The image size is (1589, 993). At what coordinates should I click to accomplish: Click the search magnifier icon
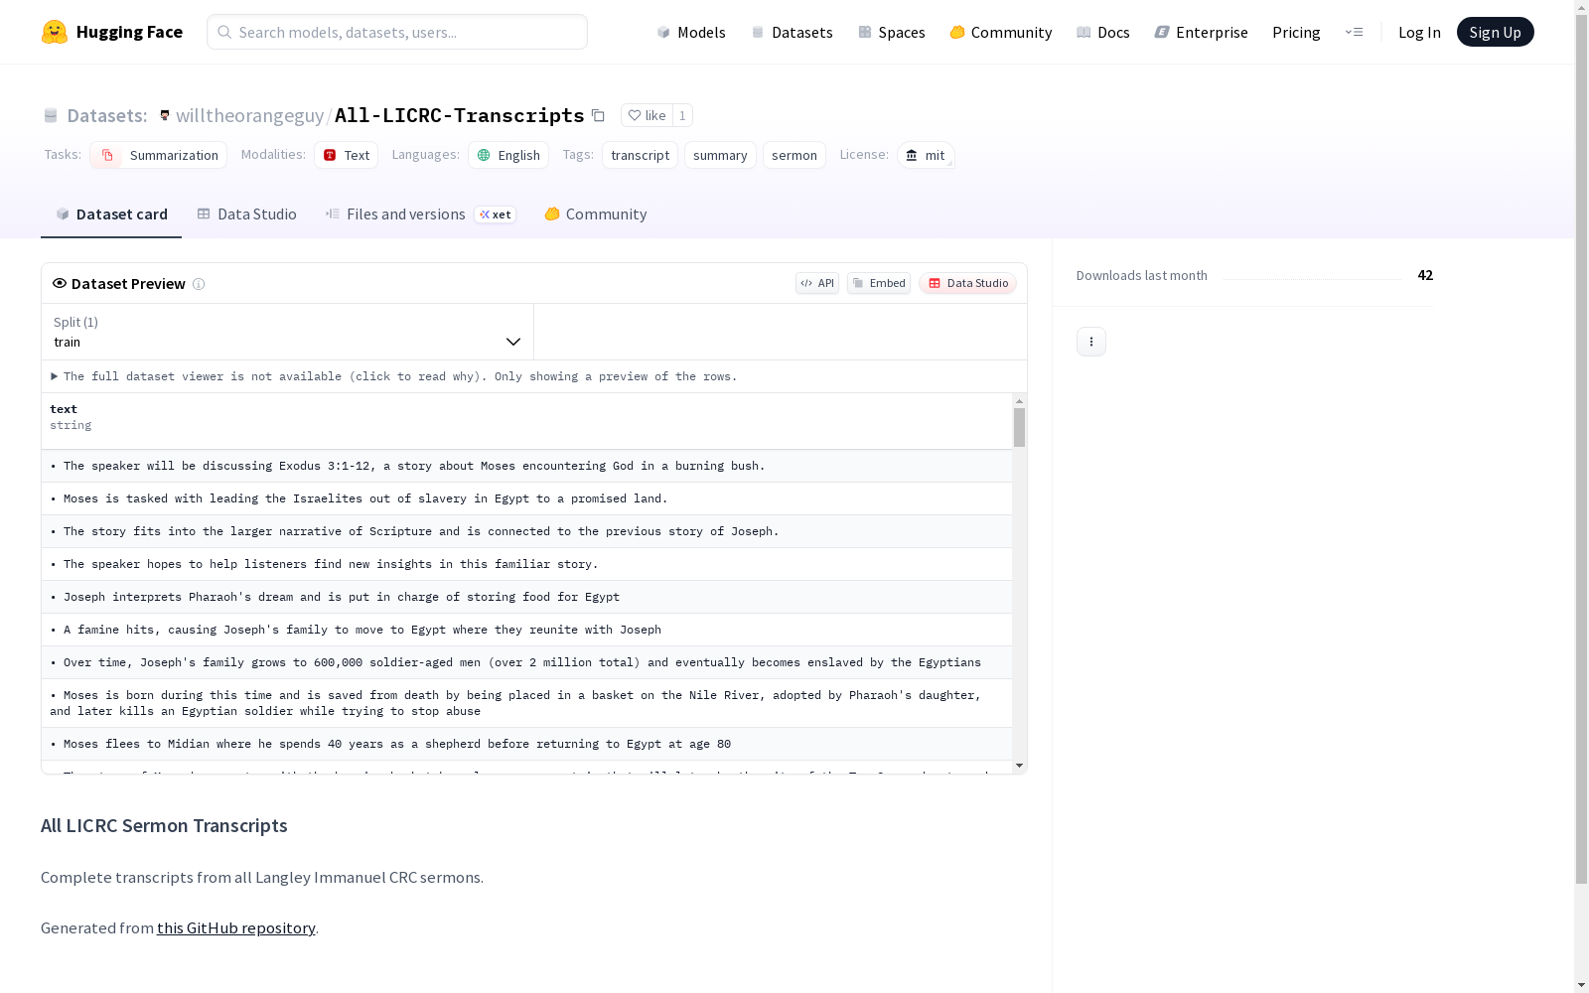(x=224, y=32)
